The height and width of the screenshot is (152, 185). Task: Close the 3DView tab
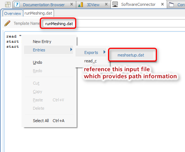pyautogui.click(x=106, y=4)
